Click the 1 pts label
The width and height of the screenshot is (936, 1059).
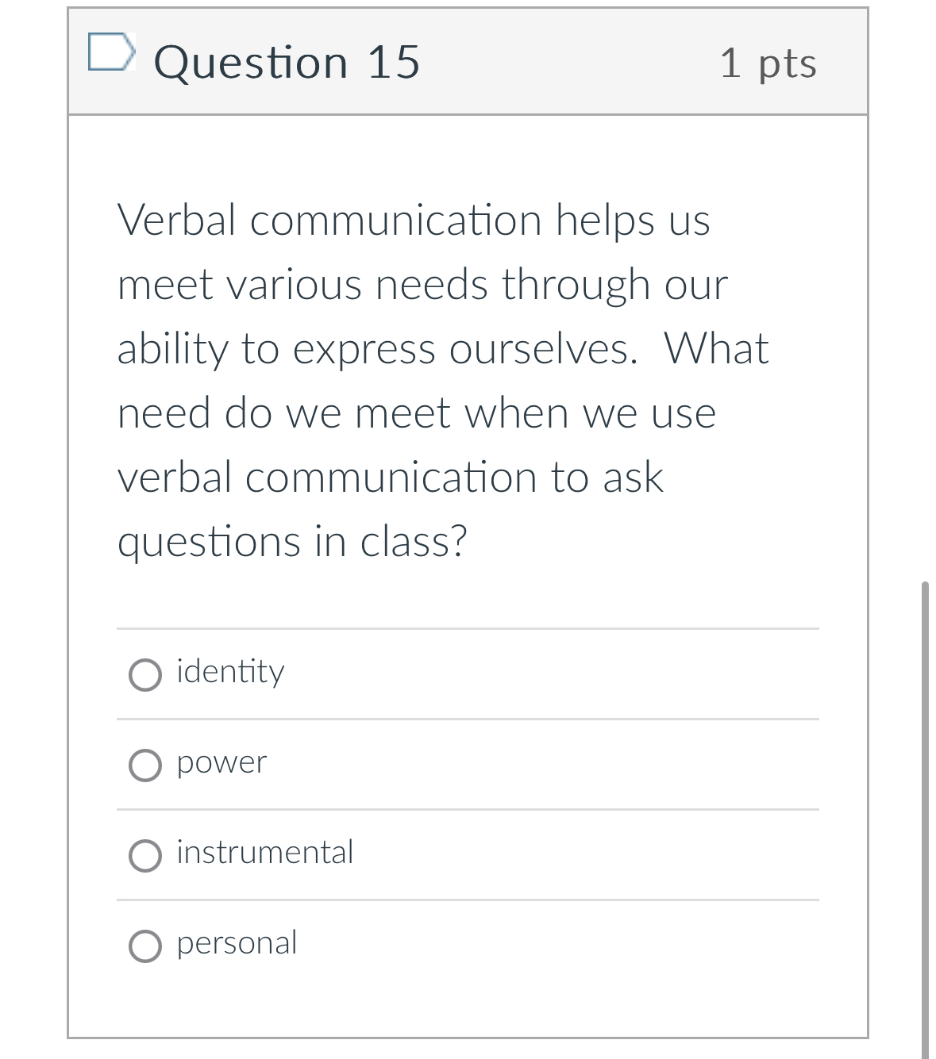768,64
